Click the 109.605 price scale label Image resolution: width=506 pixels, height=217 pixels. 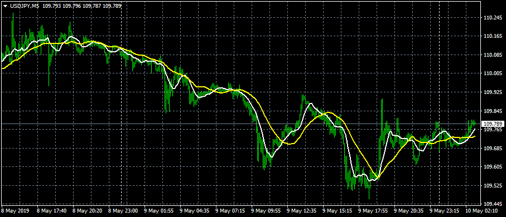click(x=493, y=167)
